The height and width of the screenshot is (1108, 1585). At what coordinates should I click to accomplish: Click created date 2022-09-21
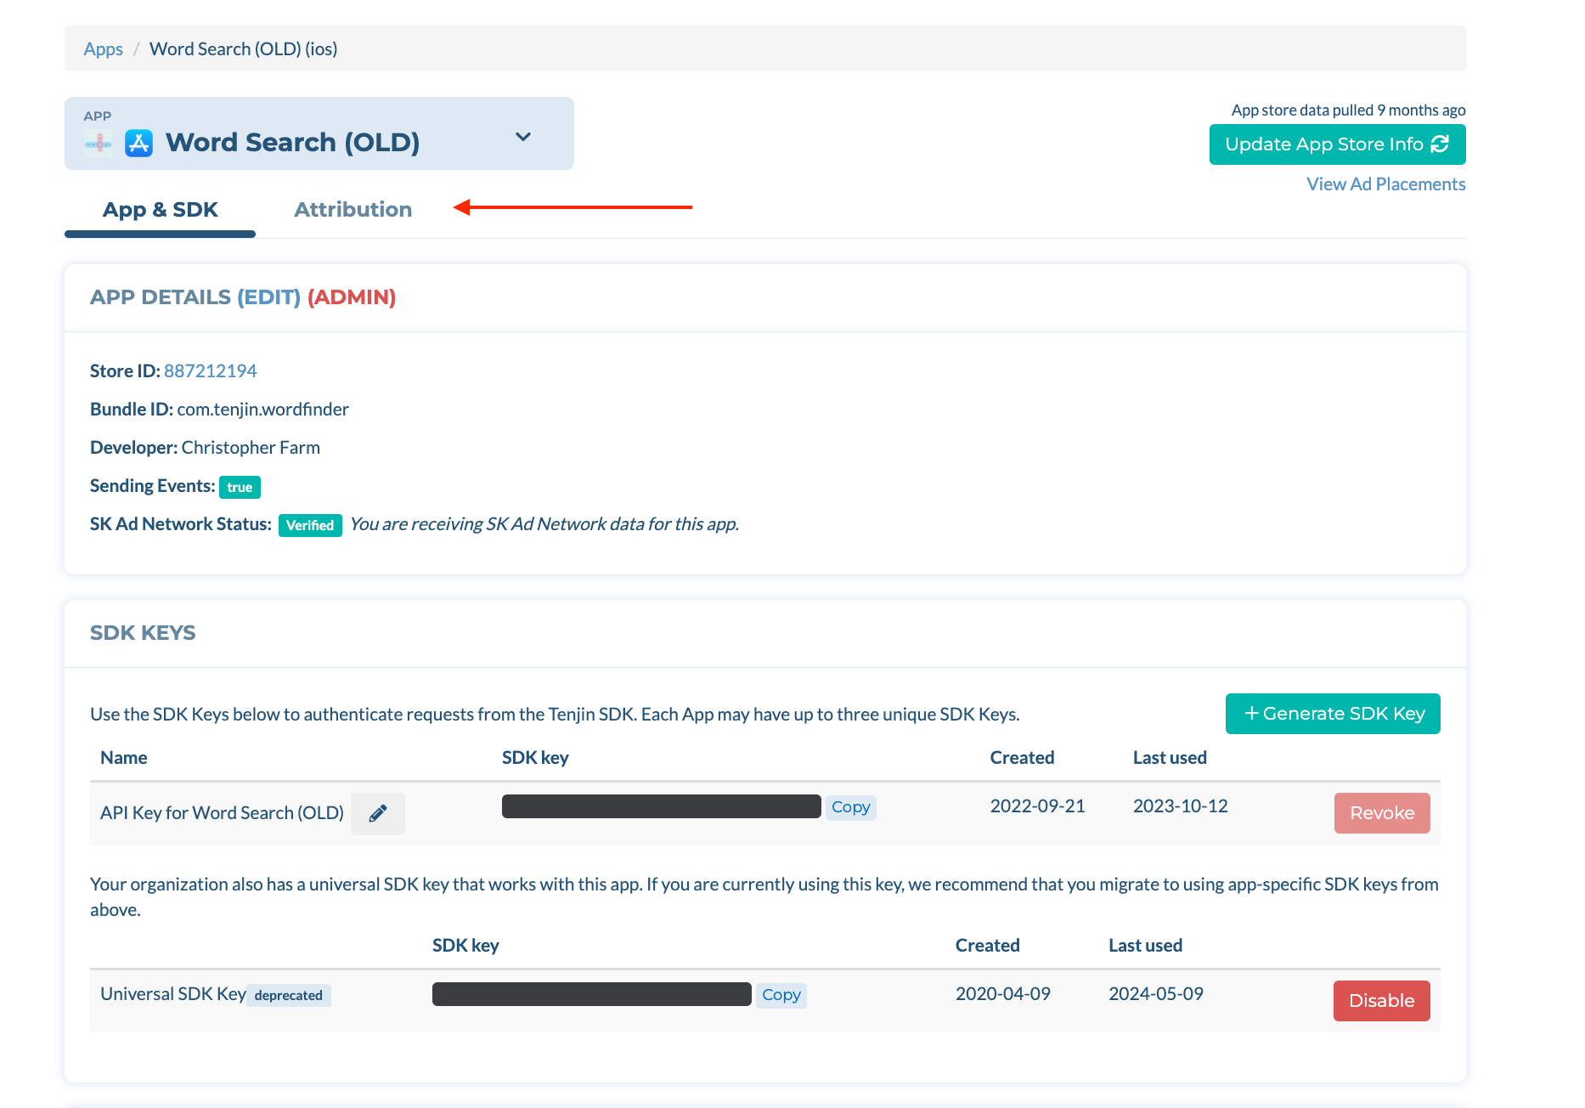[1038, 806]
